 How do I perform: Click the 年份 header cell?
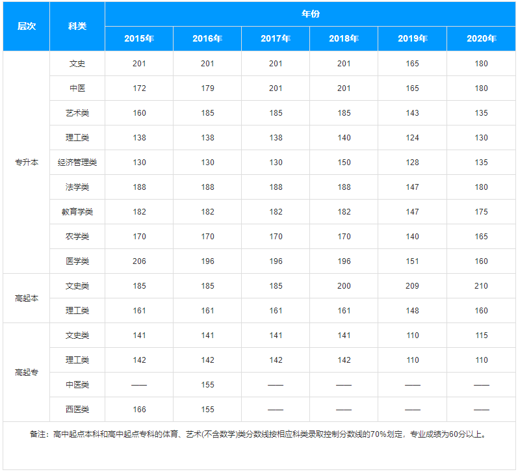pyautogui.click(x=310, y=14)
